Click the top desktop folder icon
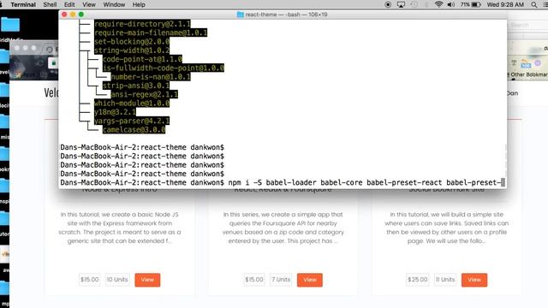The width and height of the screenshot is (548, 308). point(10,25)
